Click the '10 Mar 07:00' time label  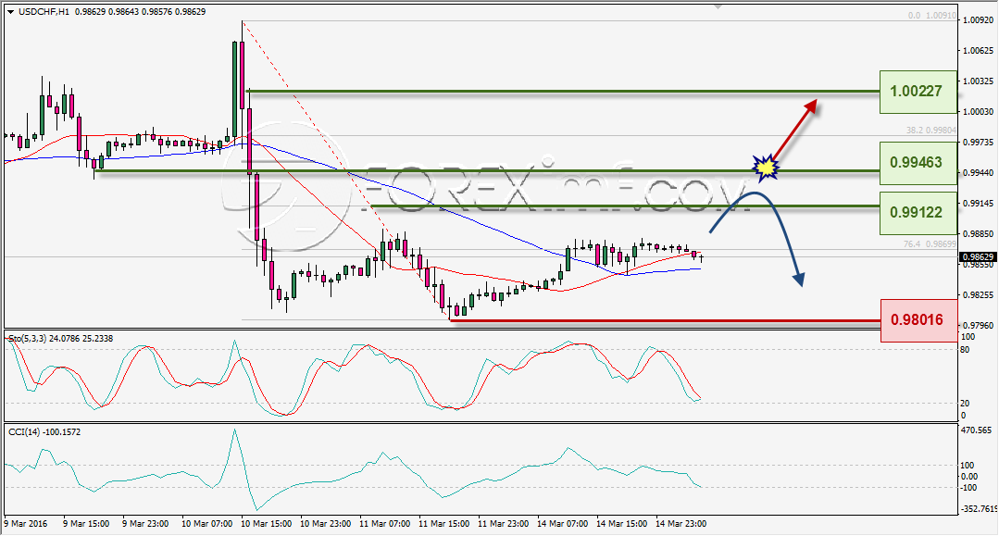click(x=207, y=524)
